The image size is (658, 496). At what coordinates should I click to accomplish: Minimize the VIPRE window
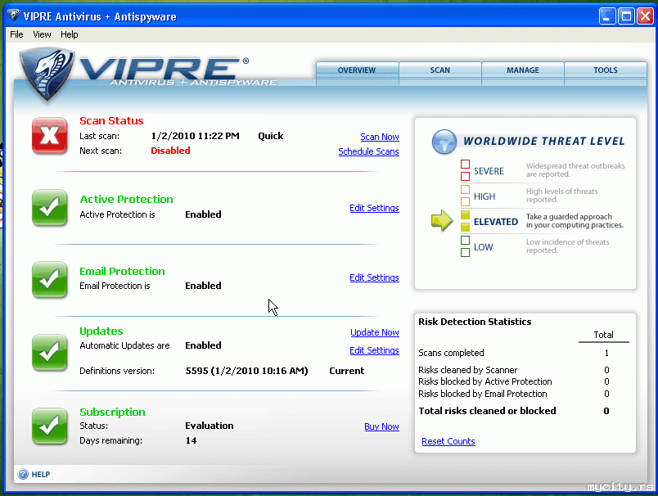click(606, 16)
